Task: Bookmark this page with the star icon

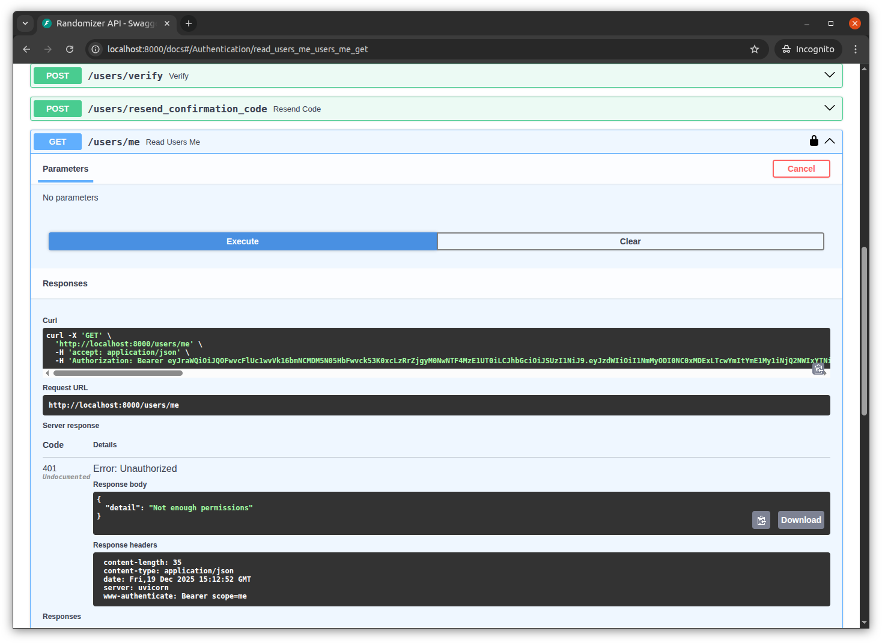Action: tap(755, 49)
